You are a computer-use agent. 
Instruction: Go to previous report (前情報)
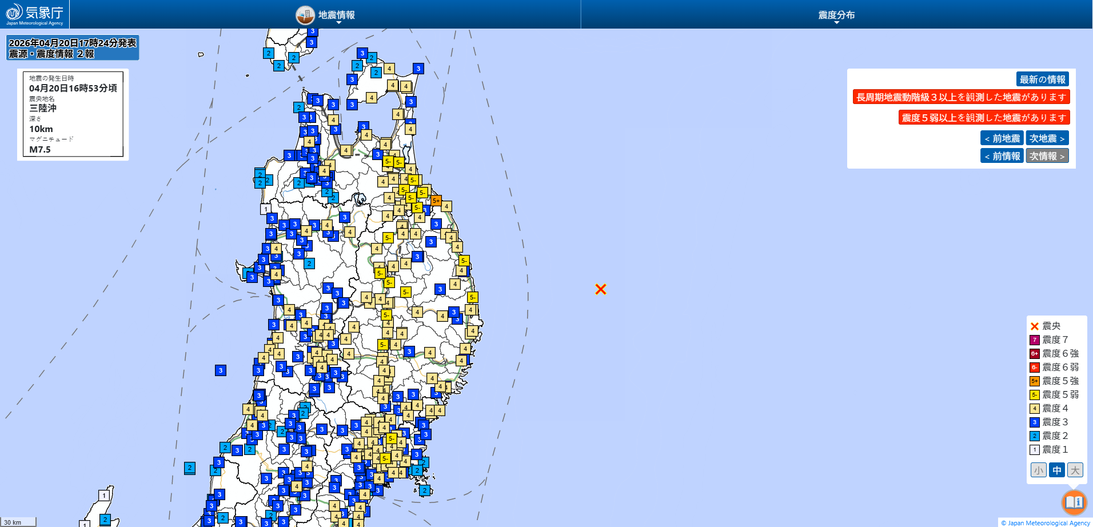(1002, 156)
